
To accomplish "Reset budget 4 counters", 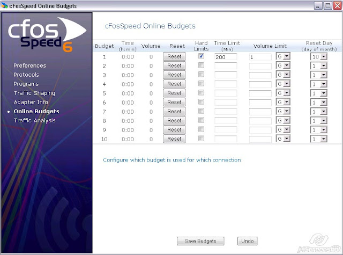I will click(x=174, y=84).
